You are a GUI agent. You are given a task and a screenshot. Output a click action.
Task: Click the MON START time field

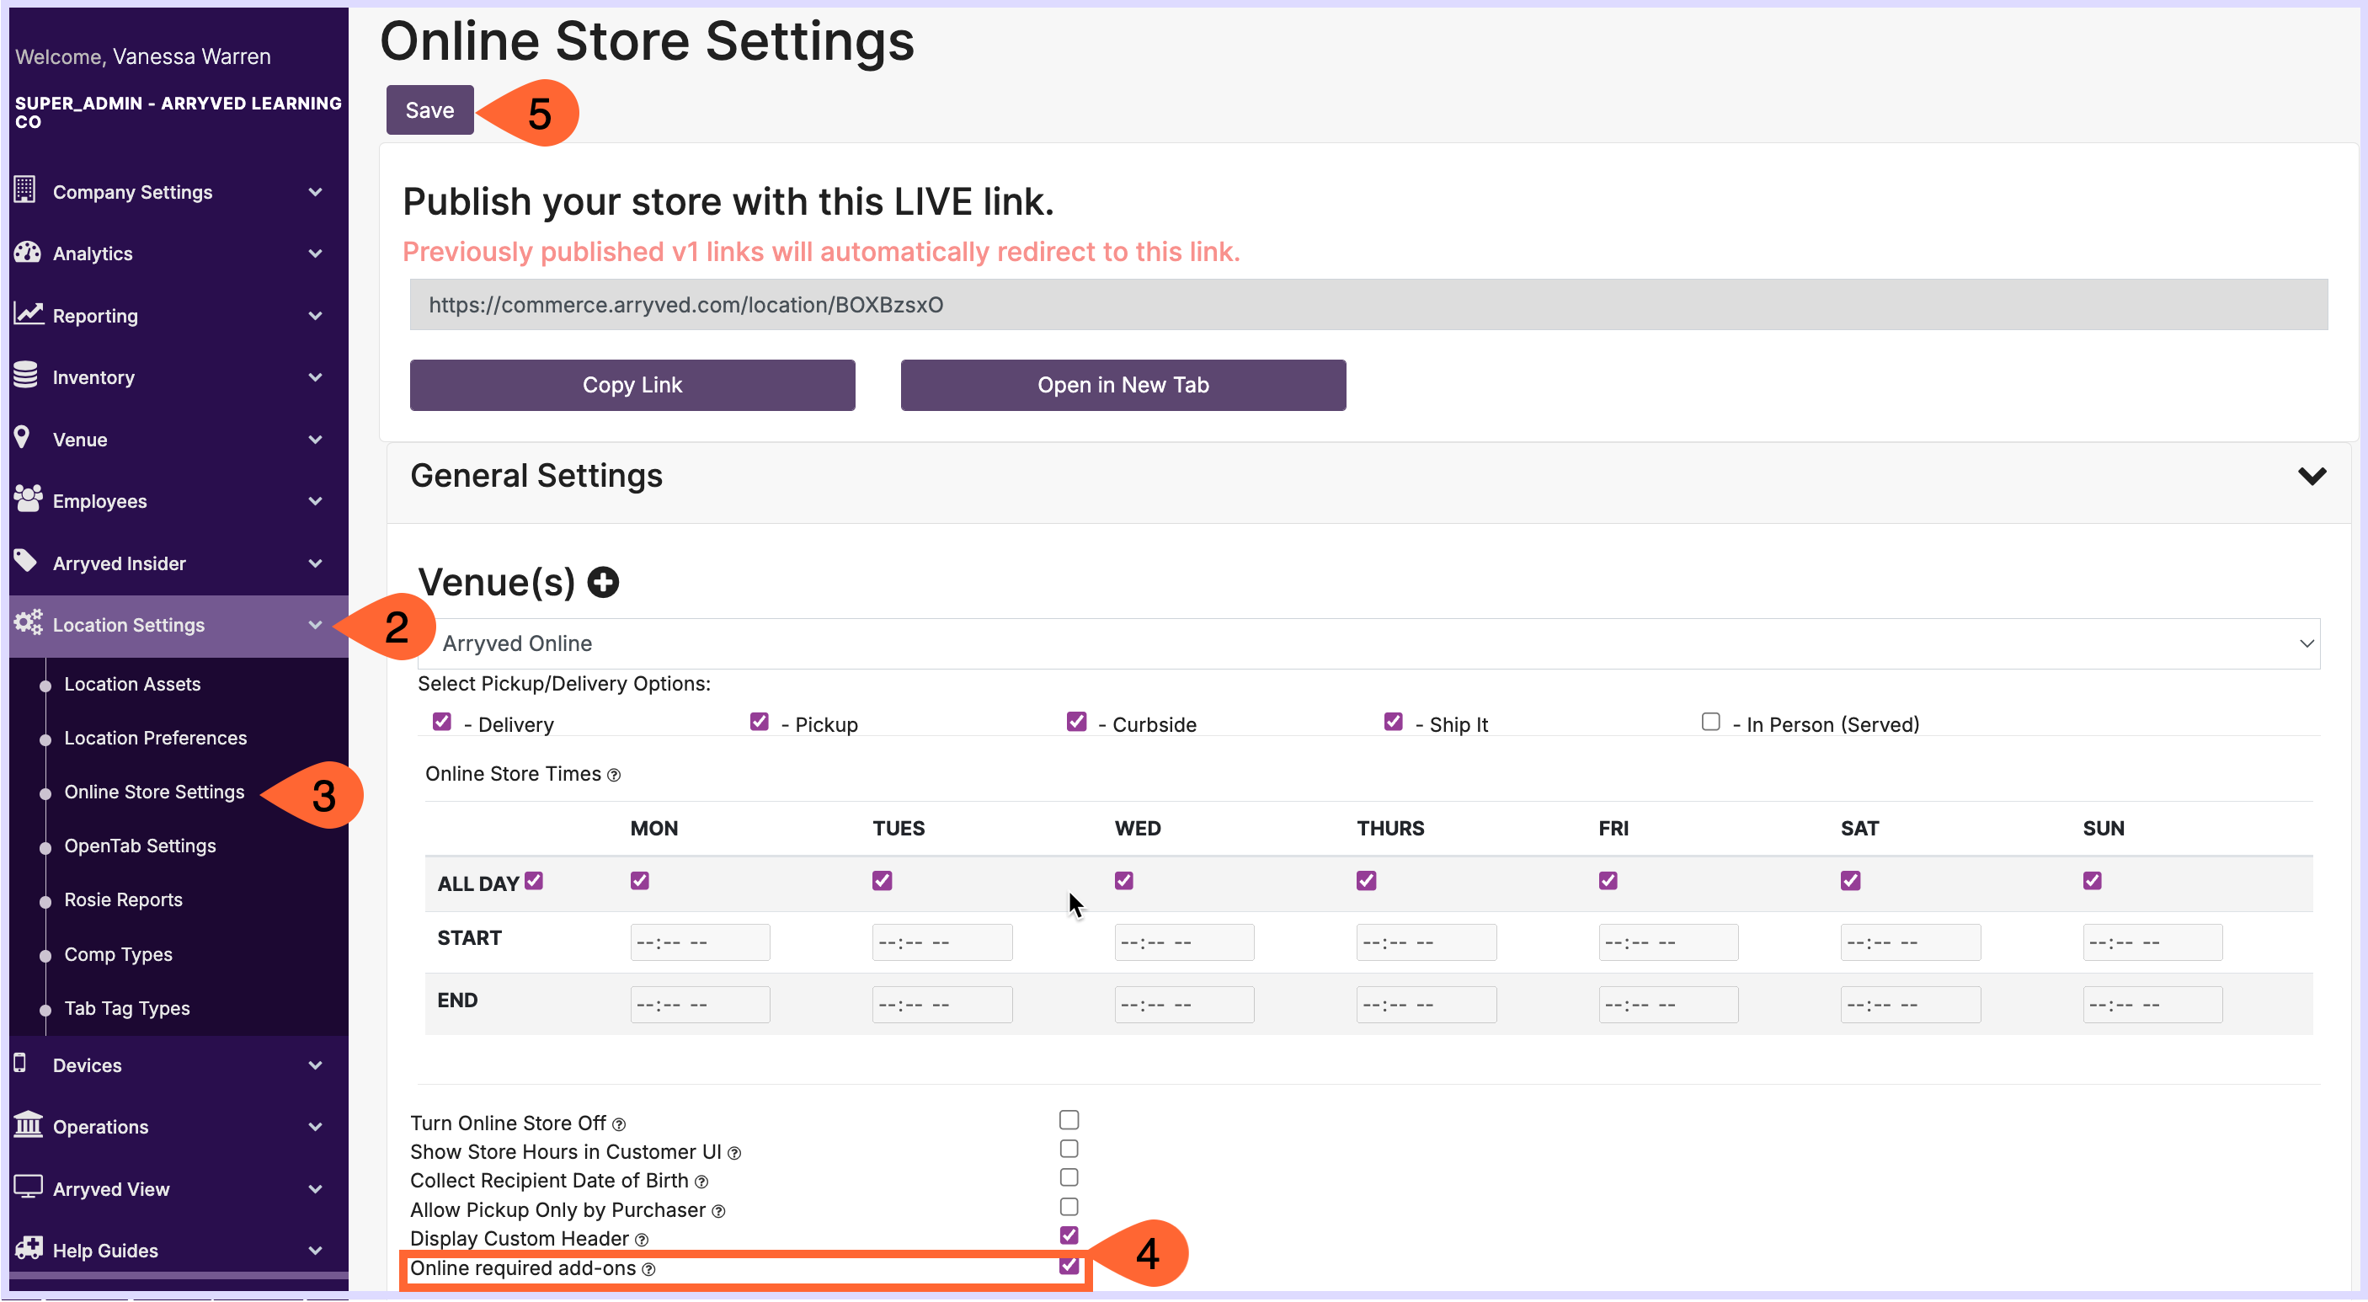(x=700, y=942)
